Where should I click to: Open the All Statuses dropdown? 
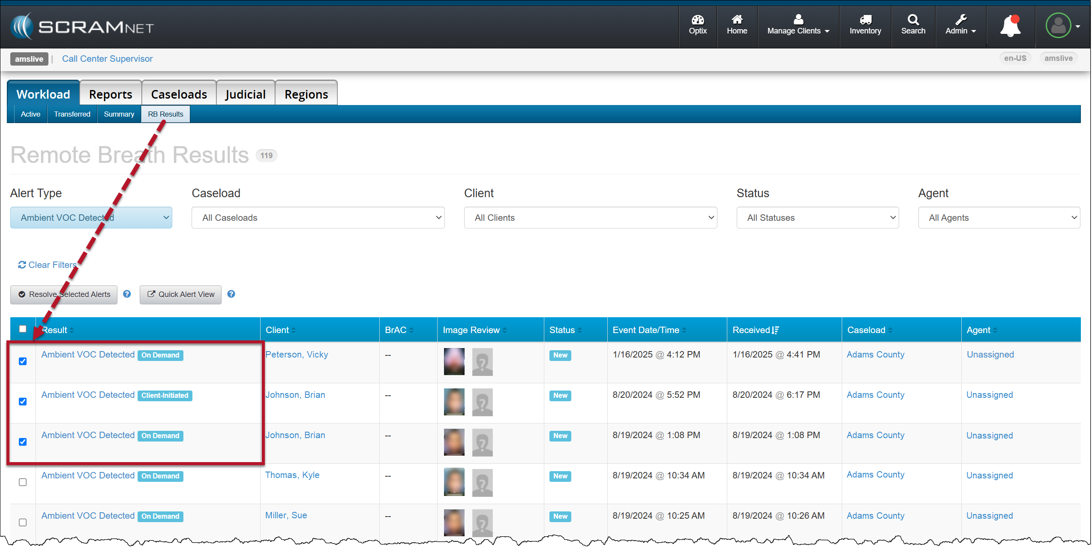click(x=817, y=218)
